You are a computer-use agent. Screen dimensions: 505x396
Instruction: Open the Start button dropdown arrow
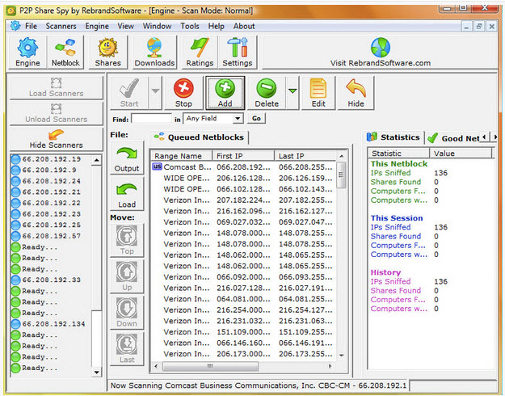coord(155,92)
